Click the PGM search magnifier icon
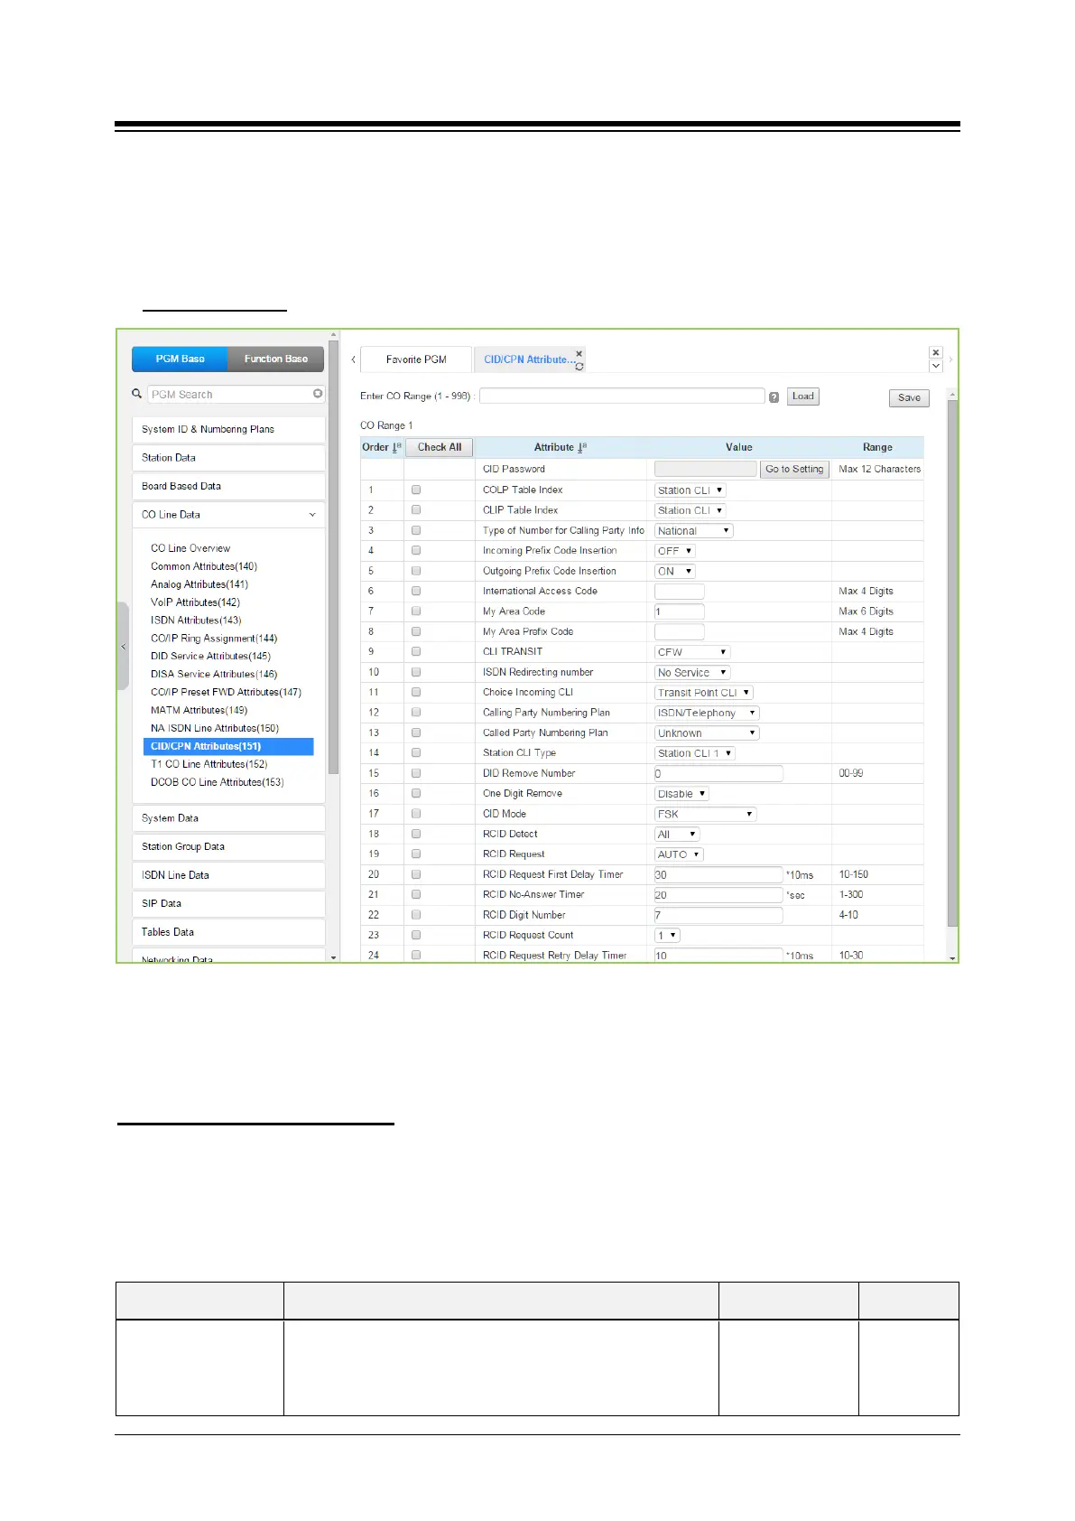This screenshot has width=1075, height=1521. click(137, 394)
